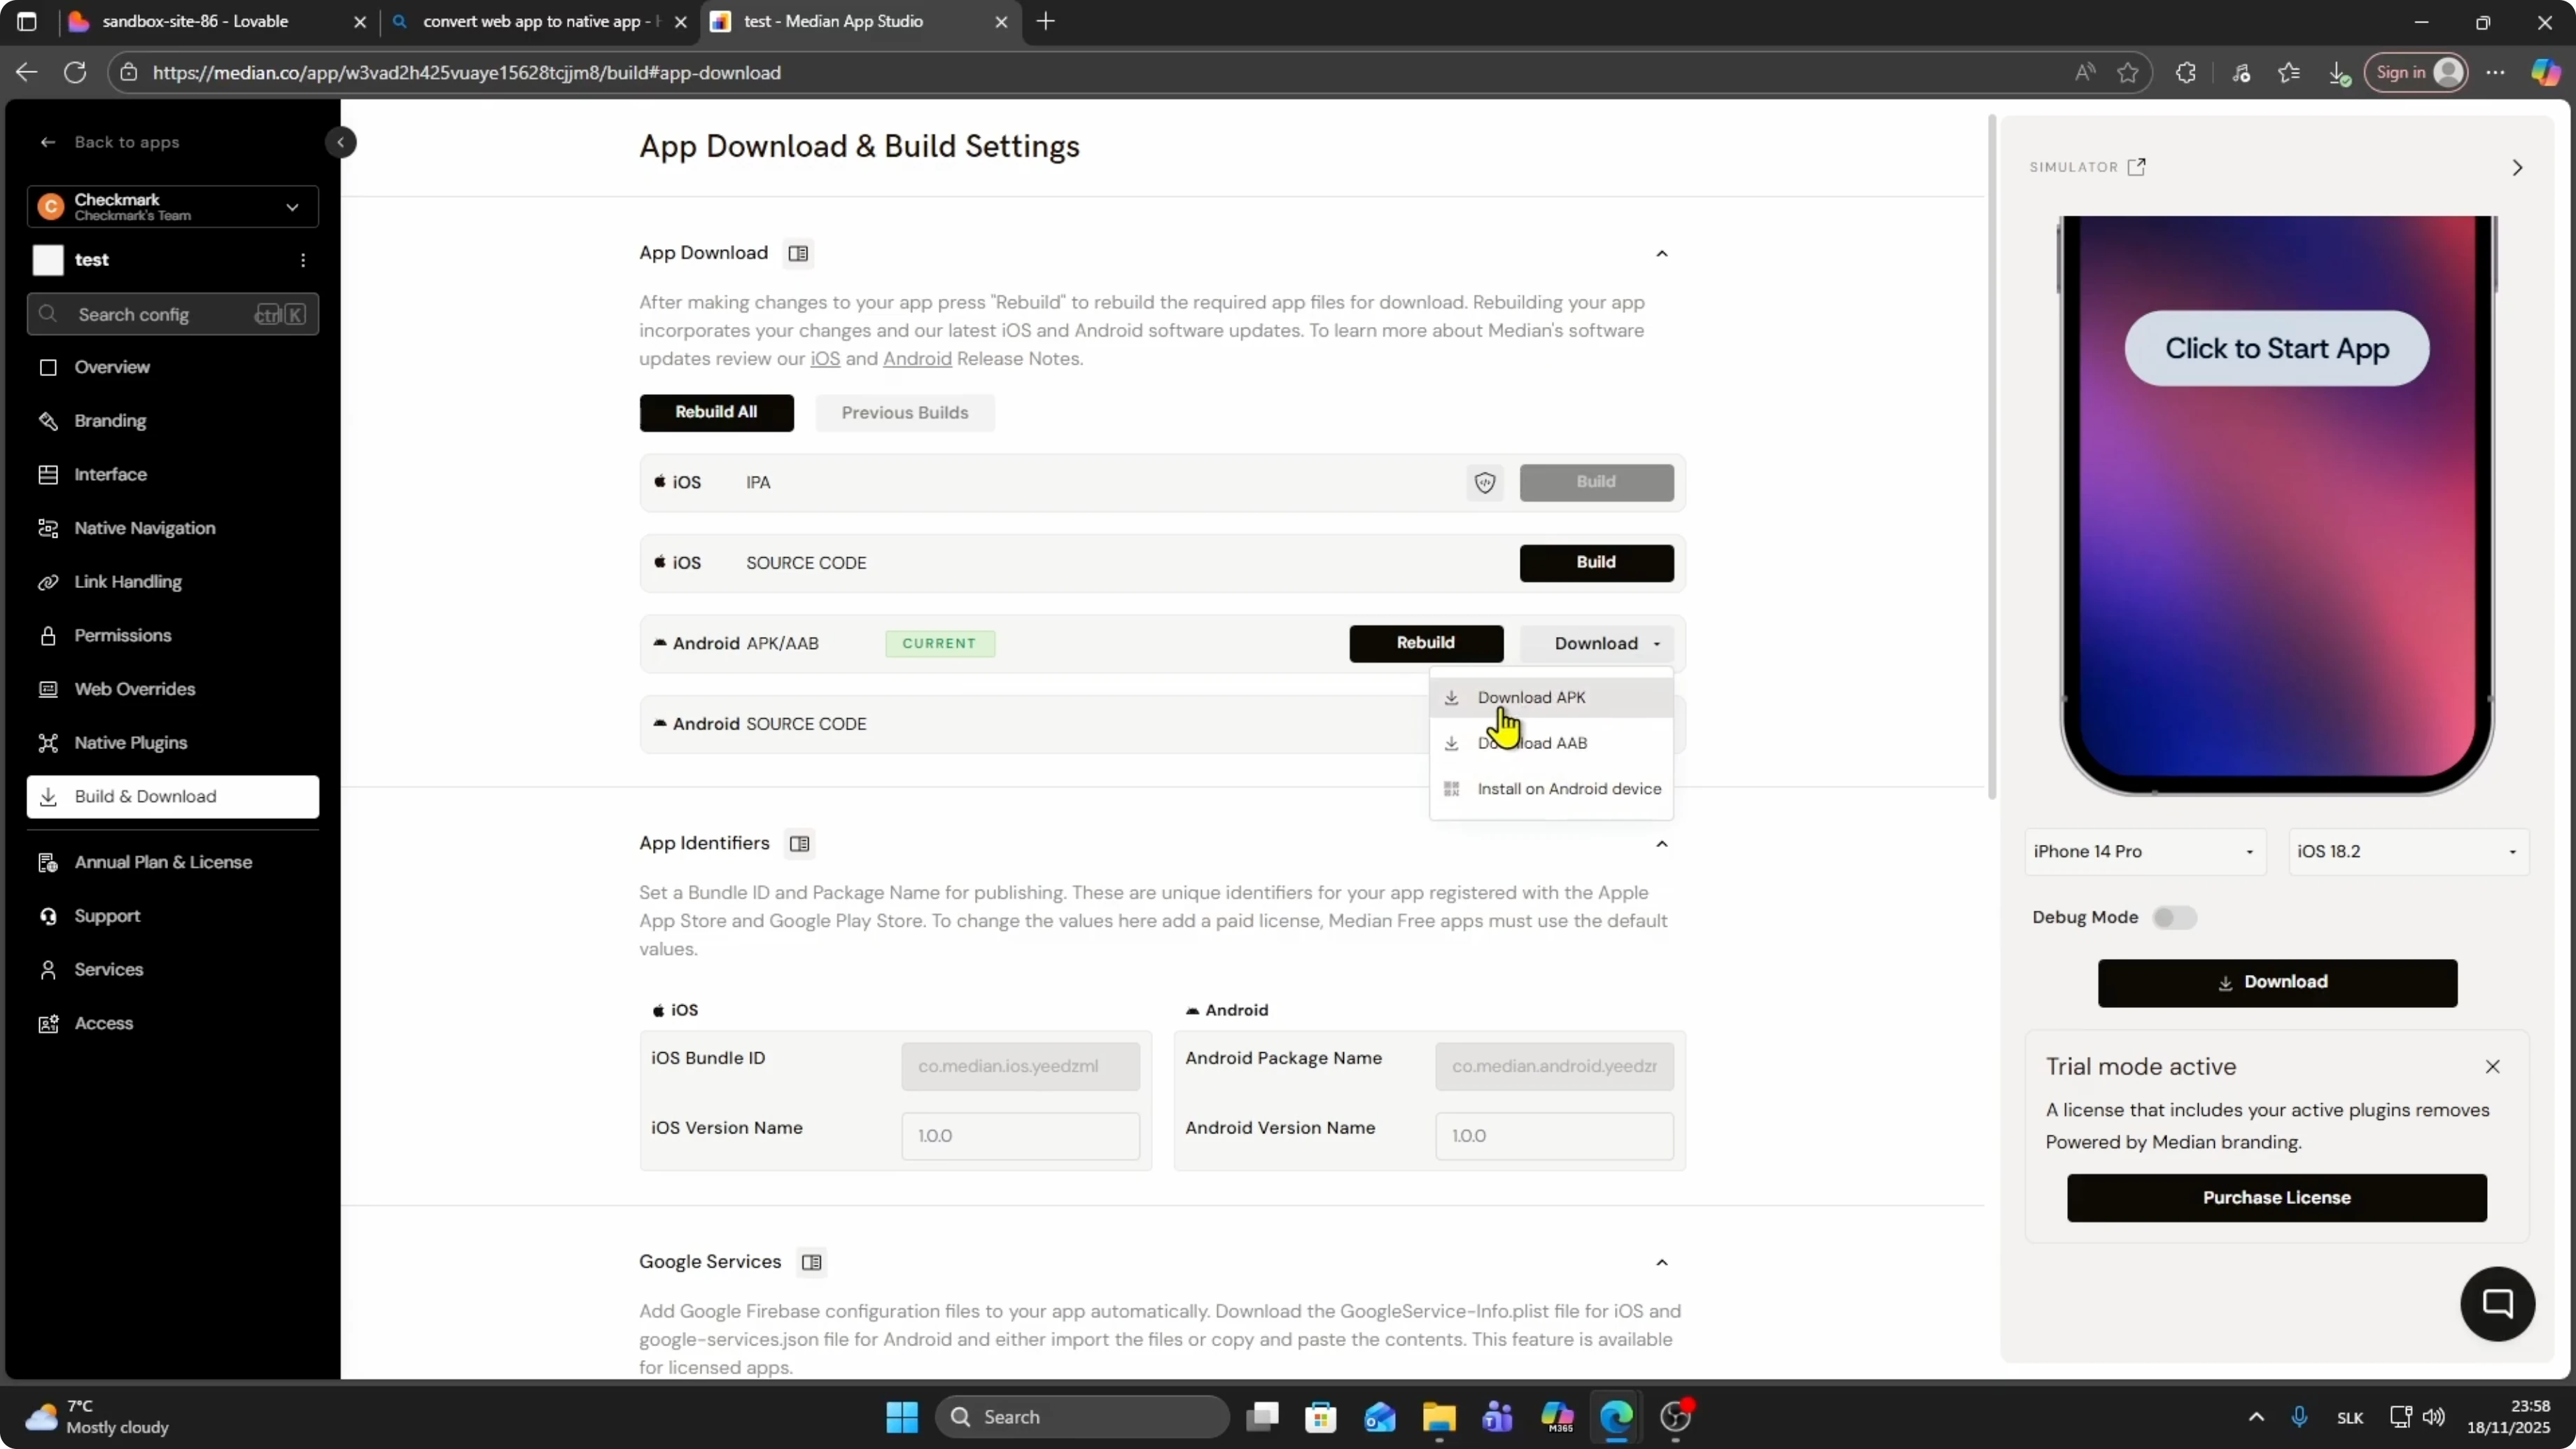Screen dimensions: 2576x1449
Task: Click the iOS Version Name field
Action: (x=1020, y=1136)
